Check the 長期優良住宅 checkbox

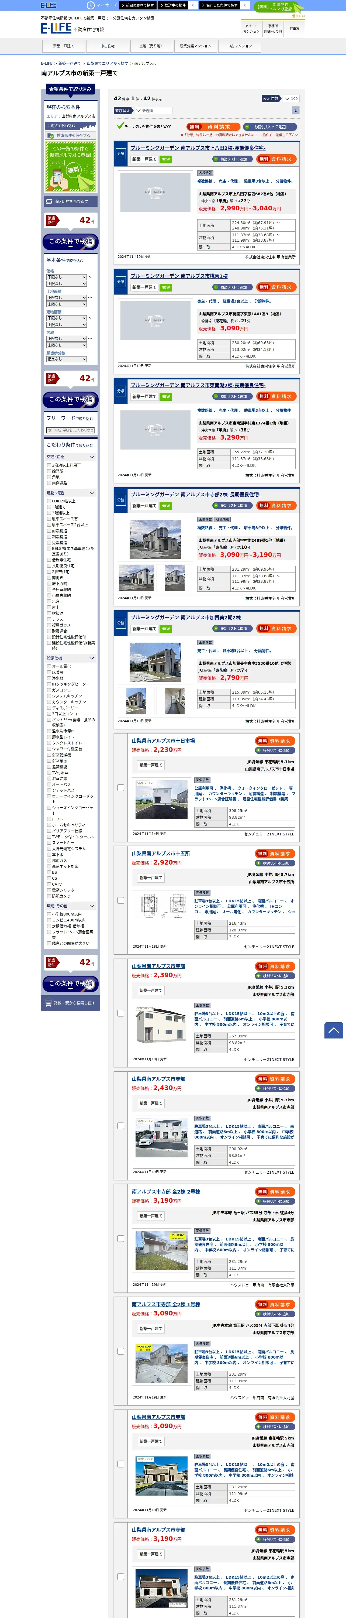point(49,566)
